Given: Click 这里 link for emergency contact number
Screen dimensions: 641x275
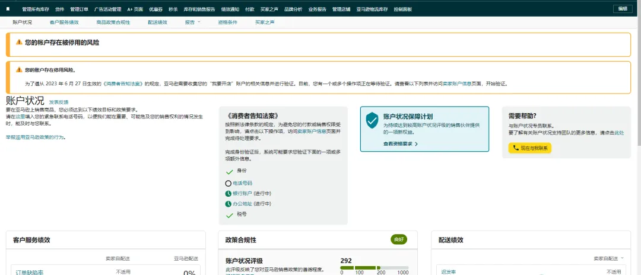Looking at the screenshot, I should click(x=20, y=116).
